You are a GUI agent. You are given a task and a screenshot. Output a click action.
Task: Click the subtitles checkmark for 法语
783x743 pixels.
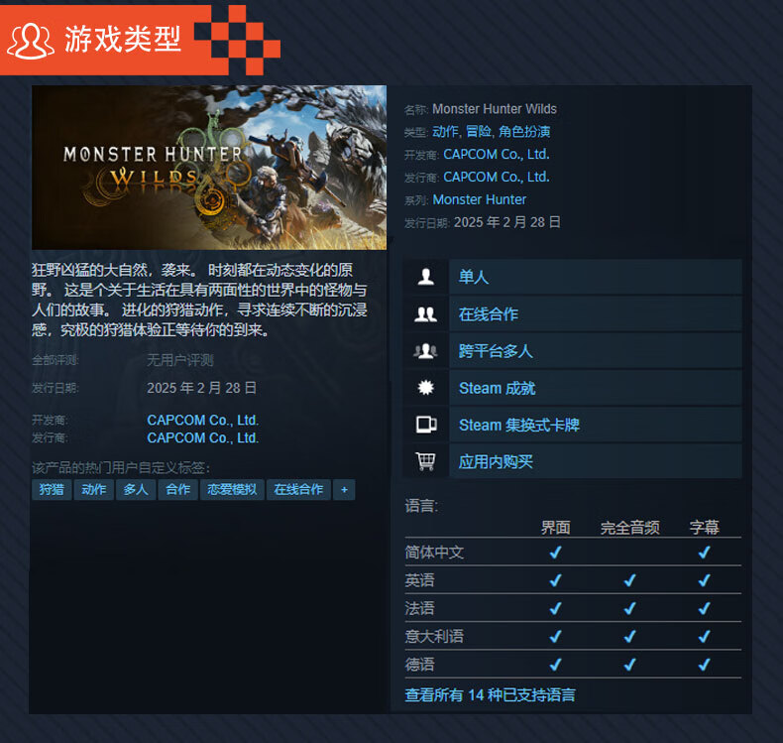point(704,608)
